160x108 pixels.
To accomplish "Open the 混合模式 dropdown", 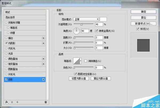I will point(86,19).
